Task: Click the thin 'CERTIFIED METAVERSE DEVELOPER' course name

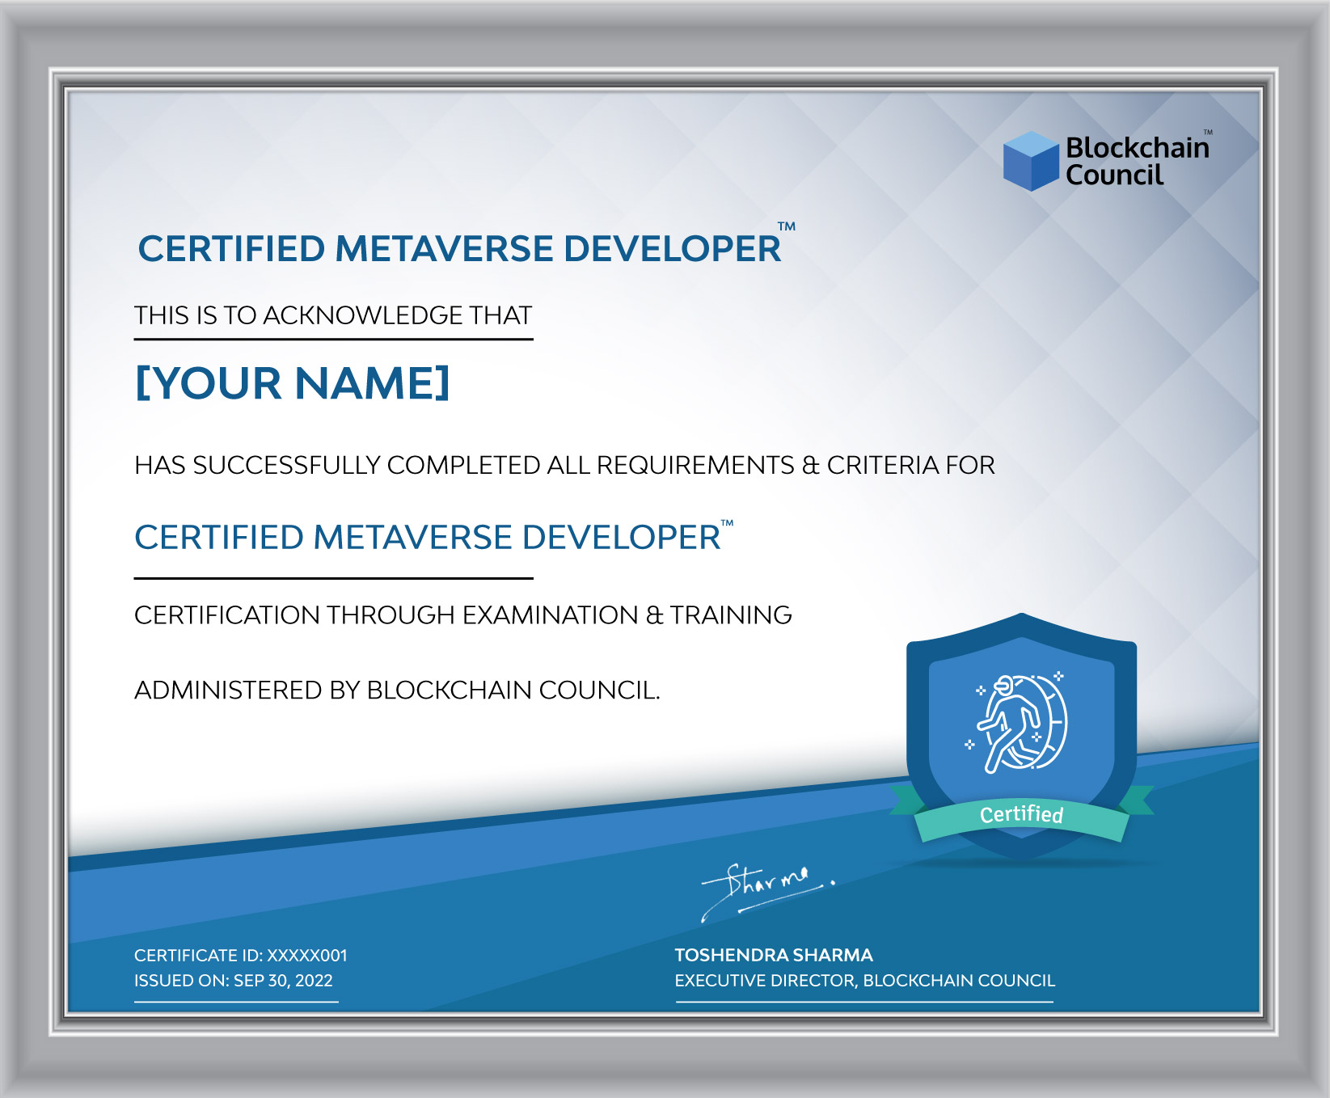Action: pyautogui.click(x=428, y=538)
